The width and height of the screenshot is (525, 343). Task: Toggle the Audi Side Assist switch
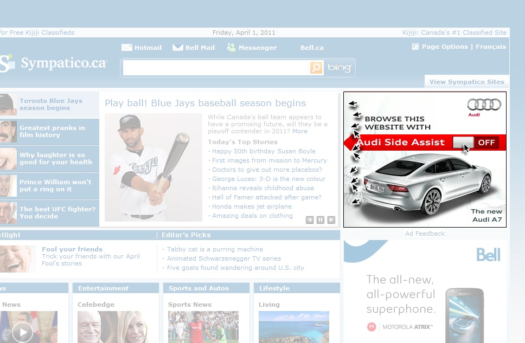coord(475,143)
